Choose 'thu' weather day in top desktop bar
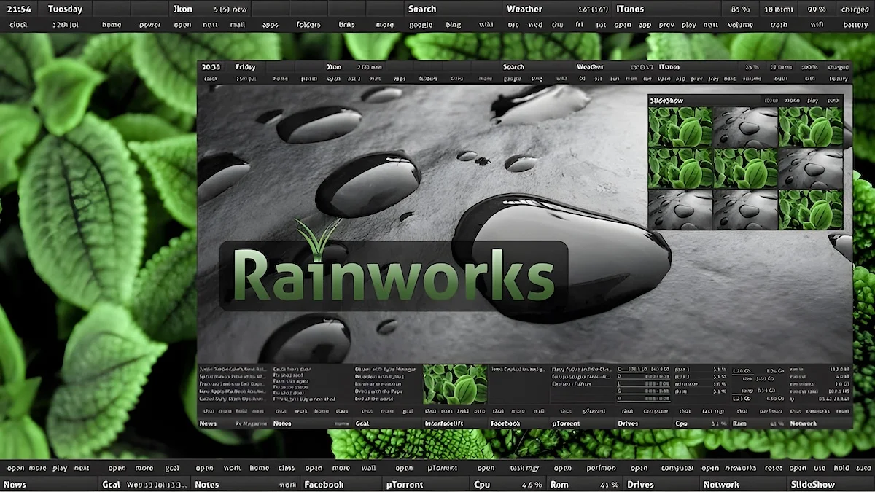The image size is (875, 492). click(x=558, y=24)
